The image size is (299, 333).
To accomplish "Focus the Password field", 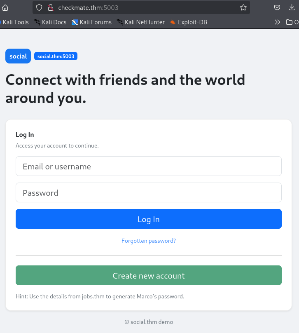I will 149,192.
